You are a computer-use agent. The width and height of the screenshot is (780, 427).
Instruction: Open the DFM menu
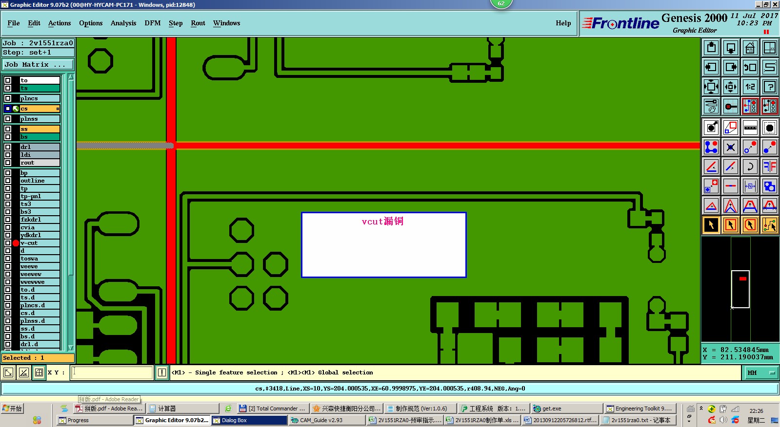point(152,23)
